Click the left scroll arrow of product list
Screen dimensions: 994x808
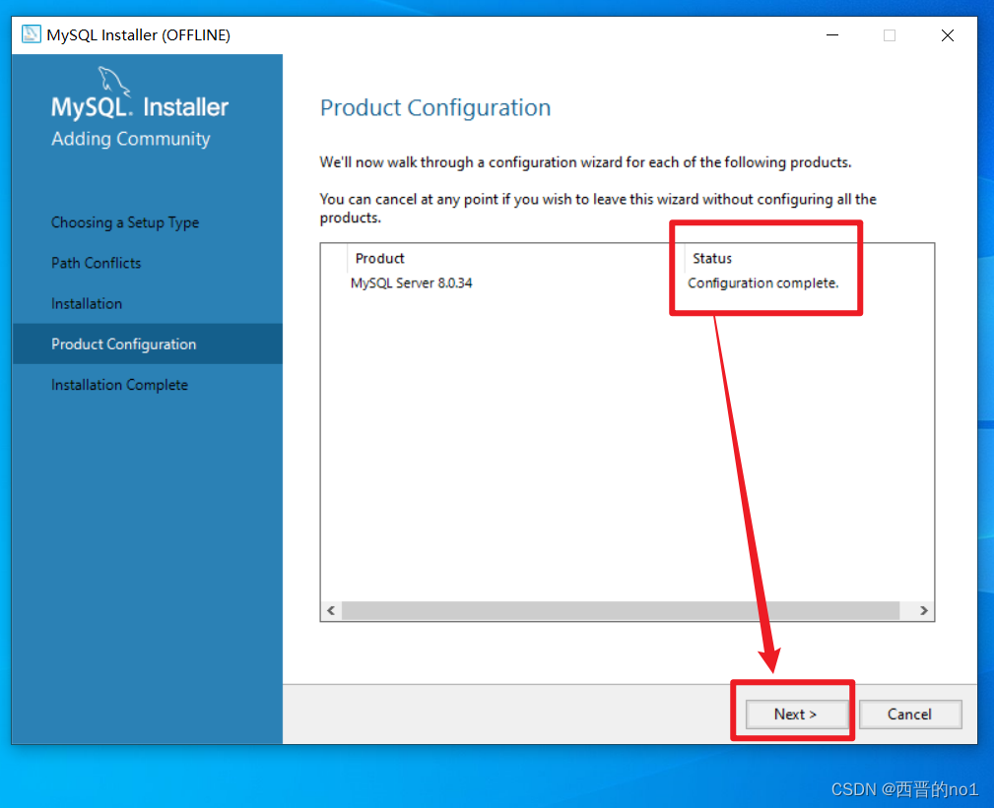(331, 610)
